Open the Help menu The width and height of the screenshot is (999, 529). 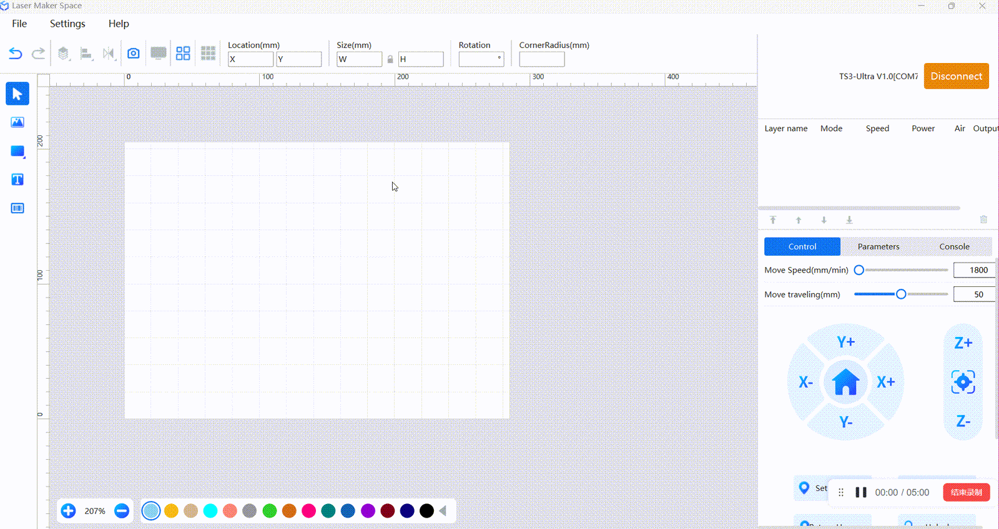coord(119,24)
